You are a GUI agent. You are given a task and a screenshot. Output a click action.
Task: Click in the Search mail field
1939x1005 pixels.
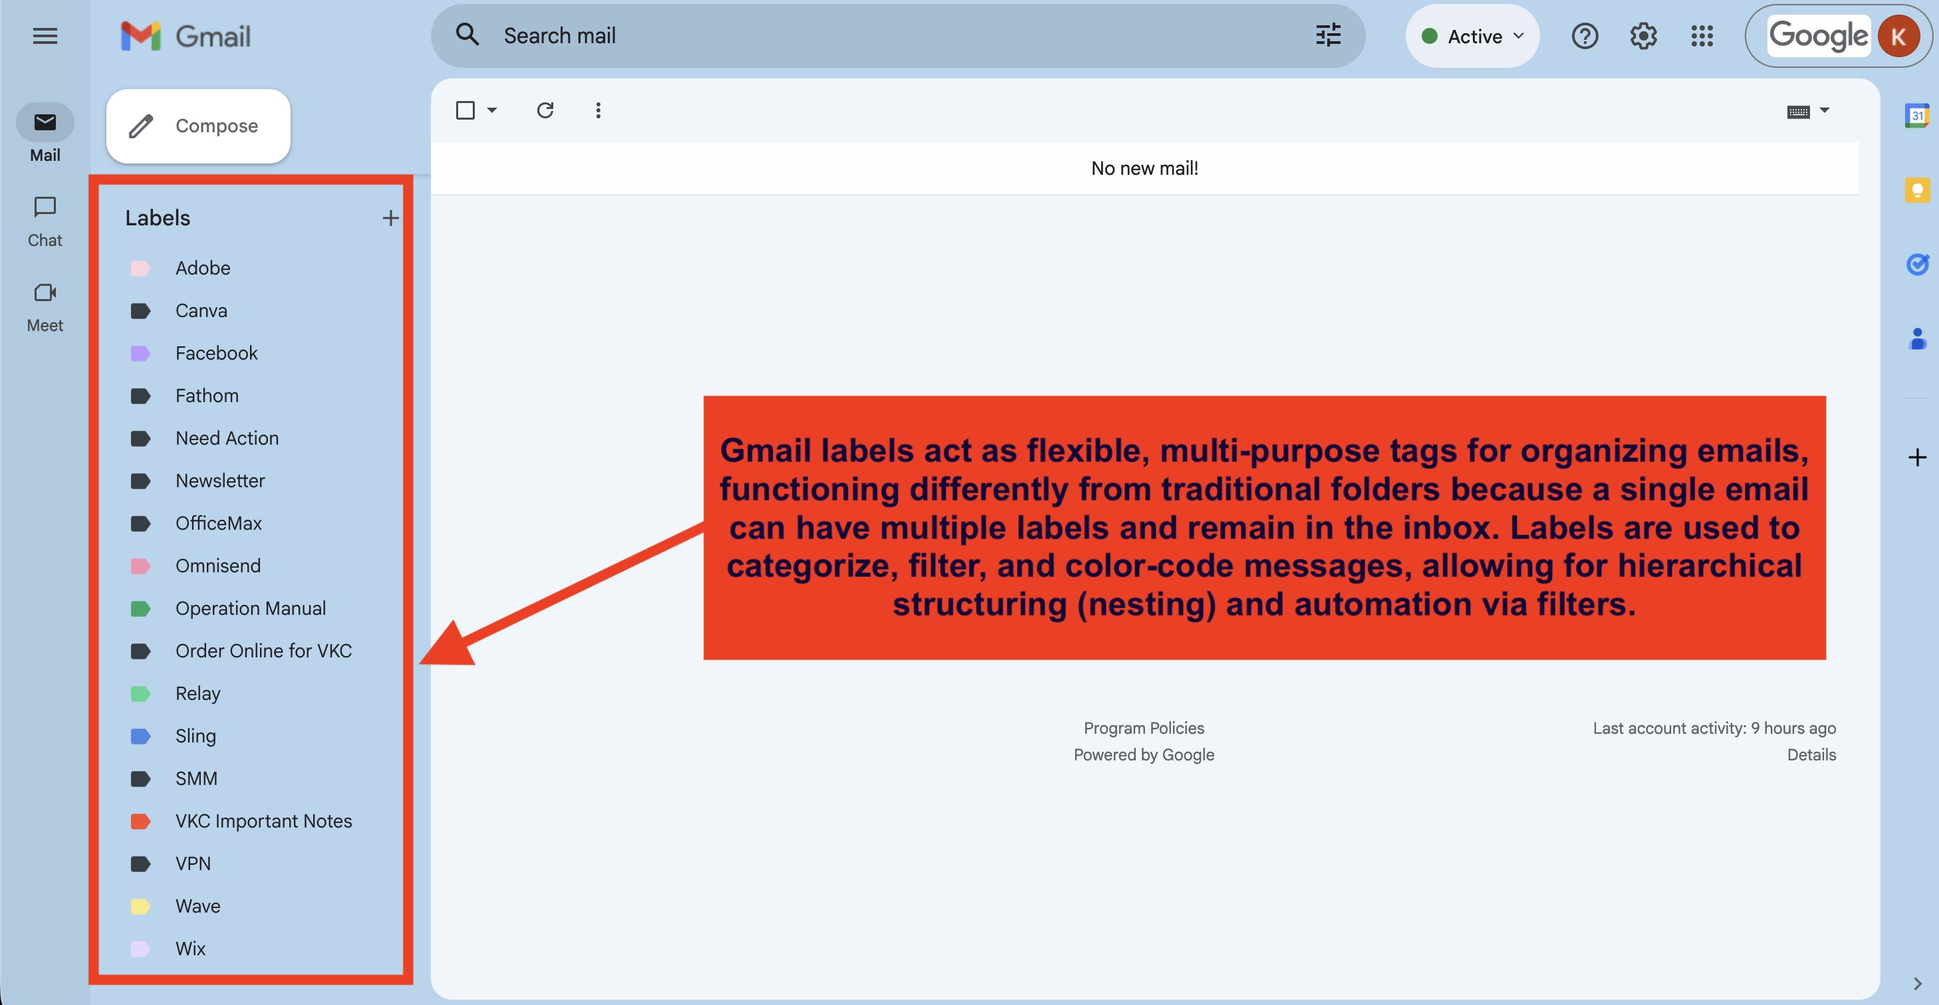[x=897, y=35]
